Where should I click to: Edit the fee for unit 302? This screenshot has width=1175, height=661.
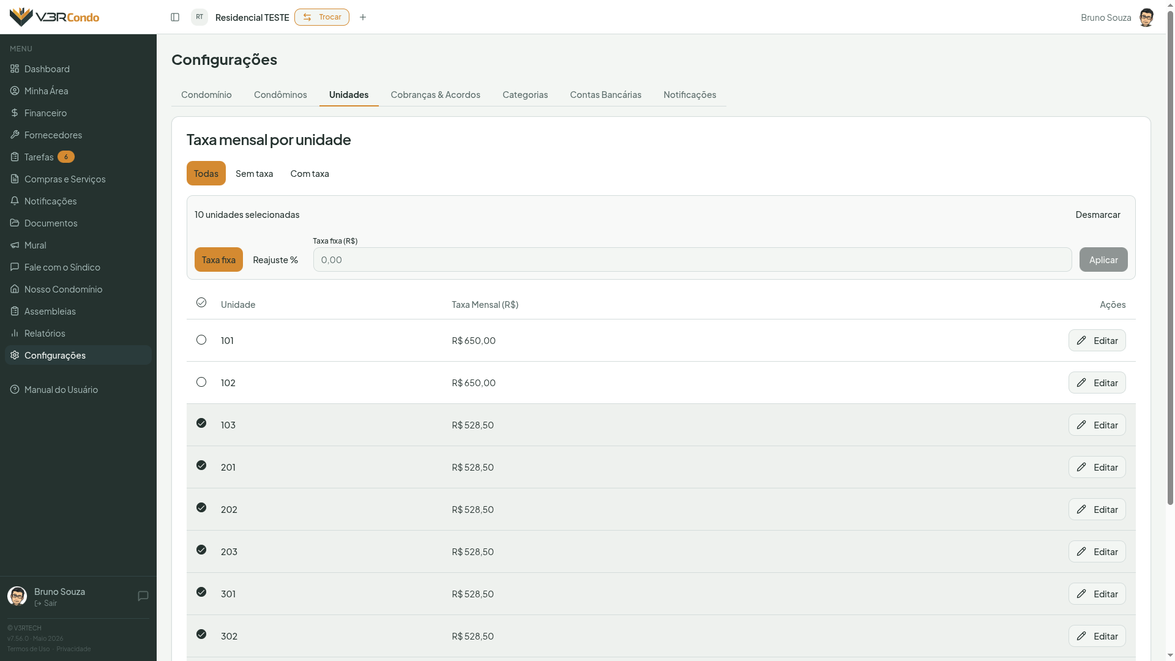[x=1097, y=636]
